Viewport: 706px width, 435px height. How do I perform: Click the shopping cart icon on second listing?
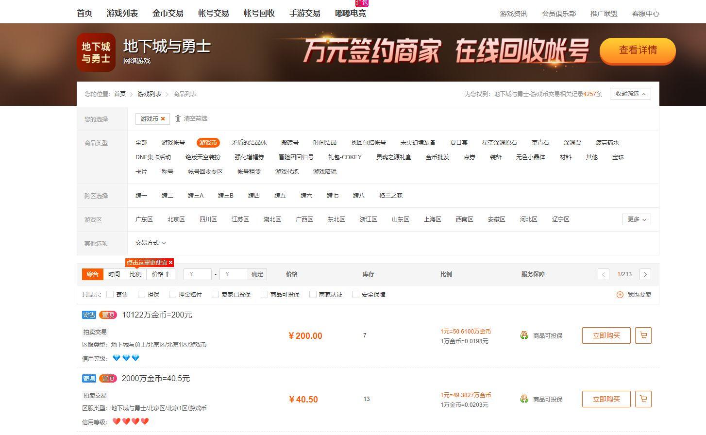(x=643, y=399)
